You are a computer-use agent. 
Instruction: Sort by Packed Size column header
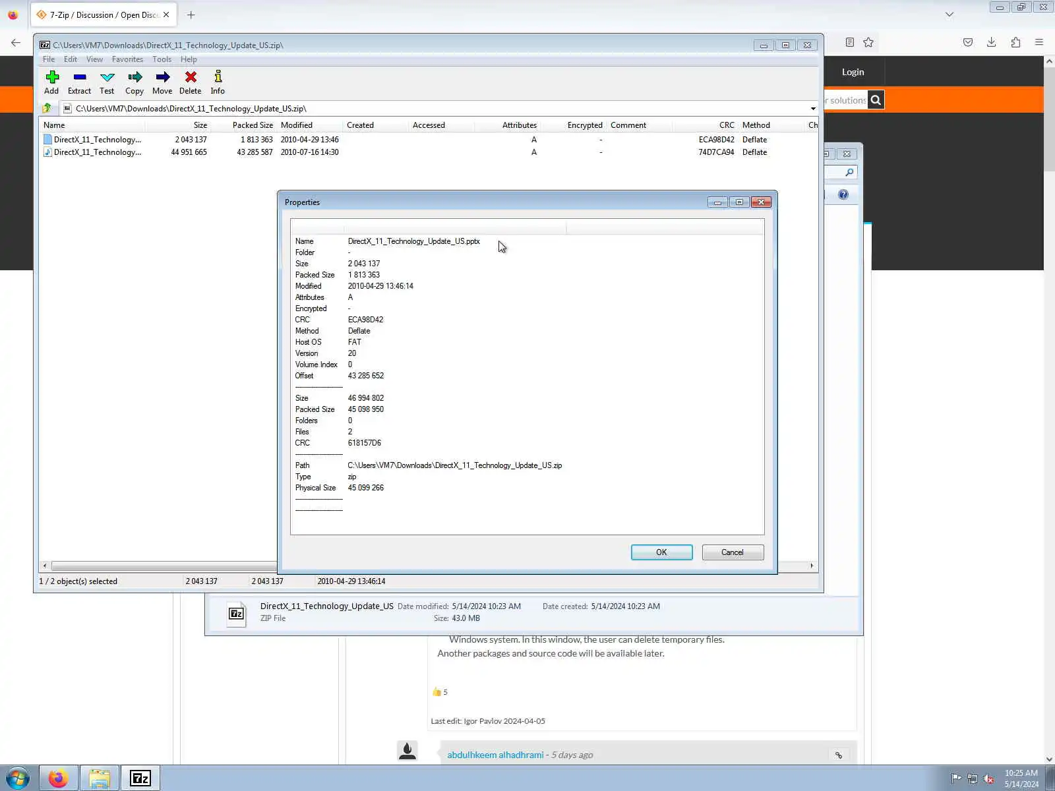243,125
